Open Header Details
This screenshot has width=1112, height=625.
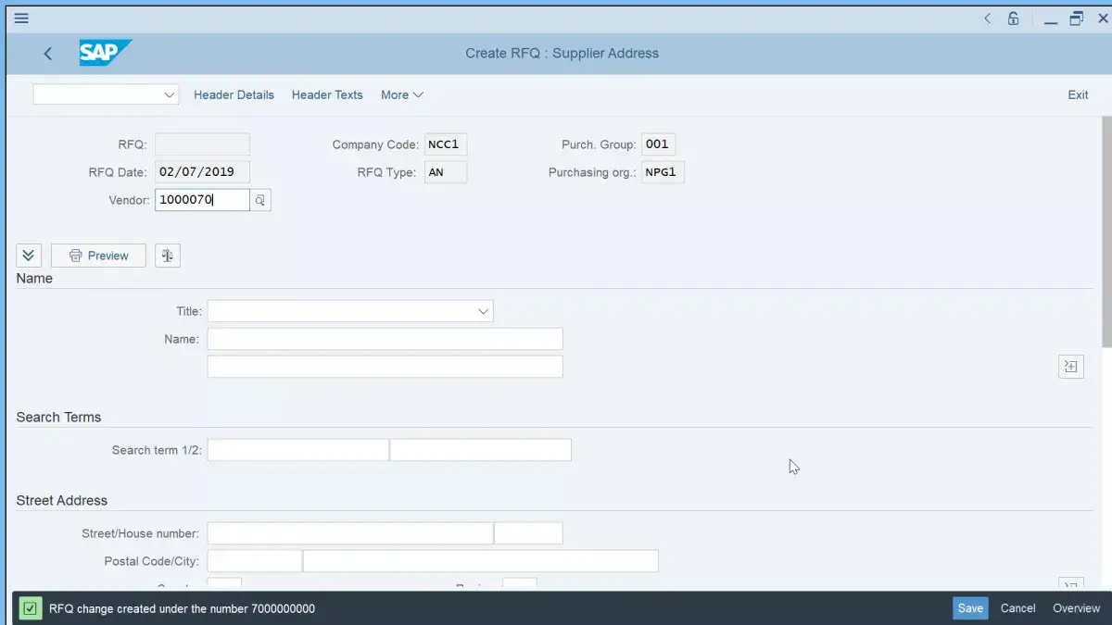[234, 94]
